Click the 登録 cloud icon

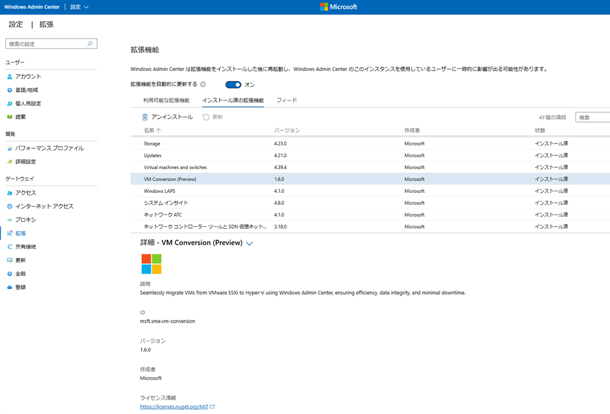(x=10, y=287)
